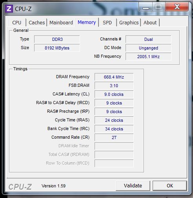
Task: Open the About tab
Action: click(x=150, y=22)
